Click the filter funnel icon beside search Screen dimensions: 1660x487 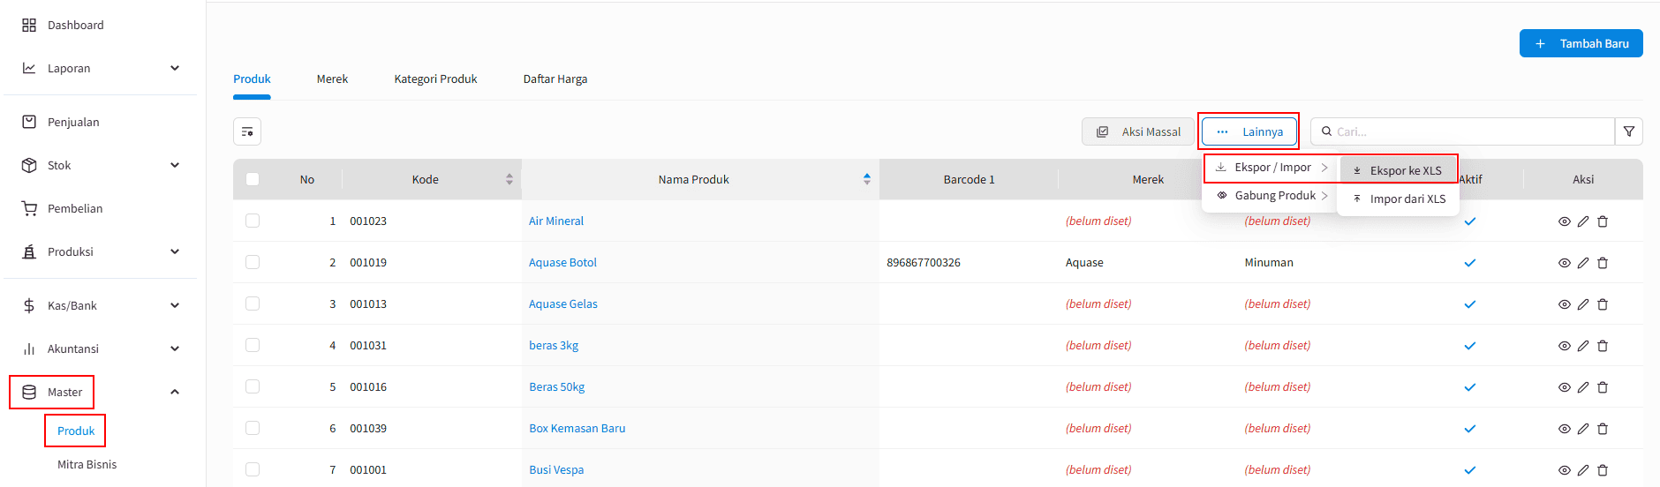(1628, 131)
